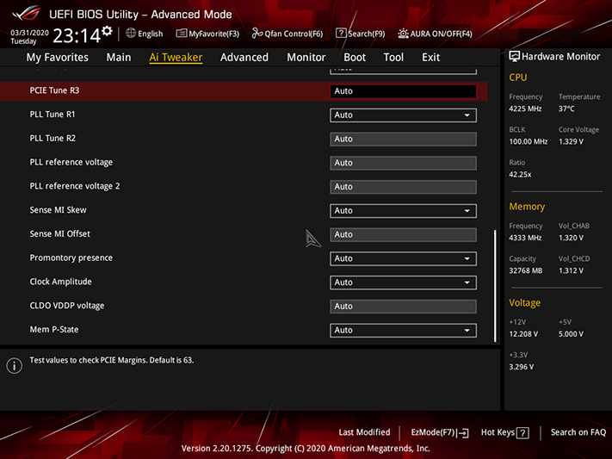Click the MyFavorite folder icon
Image resolution: width=612 pixels, height=459 pixels.
[181, 34]
